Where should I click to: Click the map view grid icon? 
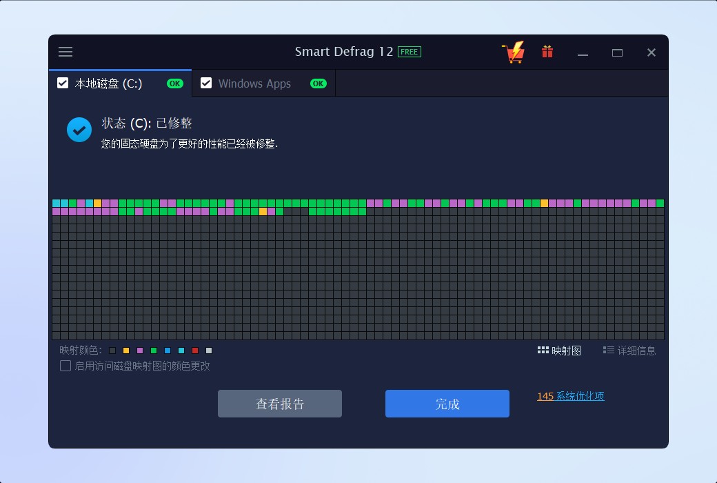[543, 351]
